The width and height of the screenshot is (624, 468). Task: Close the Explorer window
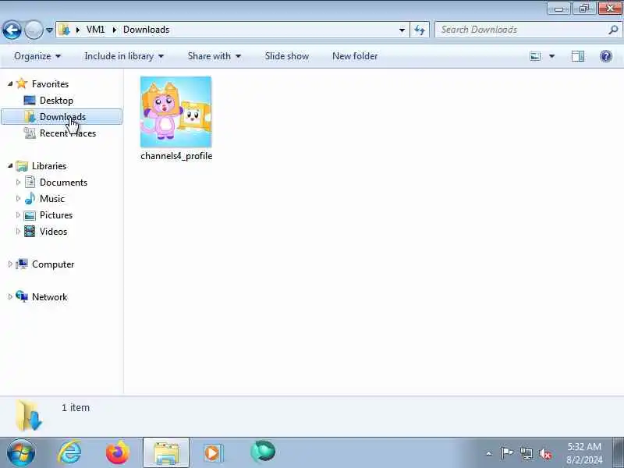610,9
